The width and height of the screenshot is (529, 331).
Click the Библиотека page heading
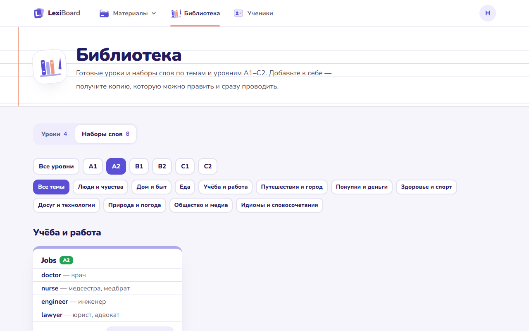coord(129,55)
